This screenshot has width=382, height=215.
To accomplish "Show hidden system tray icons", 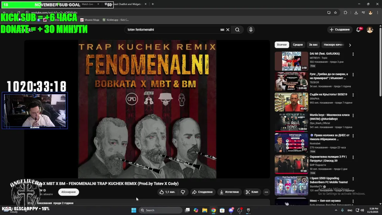I will 336,210.
